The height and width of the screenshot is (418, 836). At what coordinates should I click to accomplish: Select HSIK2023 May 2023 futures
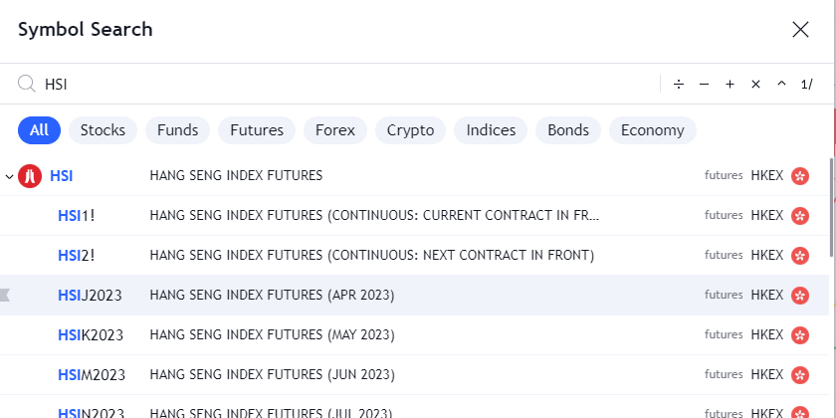click(91, 335)
